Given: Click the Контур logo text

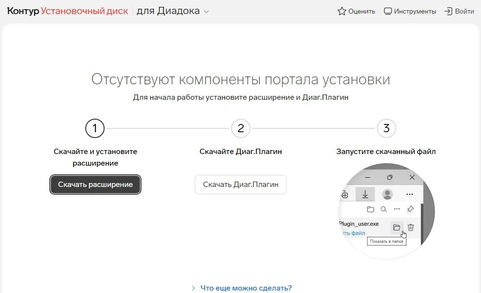Looking at the screenshot, I should [x=23, y=11].
